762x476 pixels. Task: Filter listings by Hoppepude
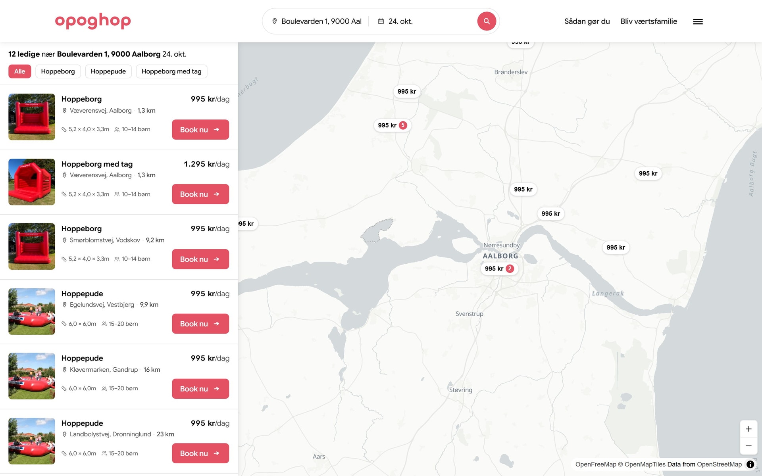coord(108,71)
